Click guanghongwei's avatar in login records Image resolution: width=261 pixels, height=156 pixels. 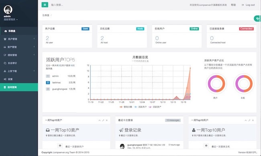(x=122, y=146)
